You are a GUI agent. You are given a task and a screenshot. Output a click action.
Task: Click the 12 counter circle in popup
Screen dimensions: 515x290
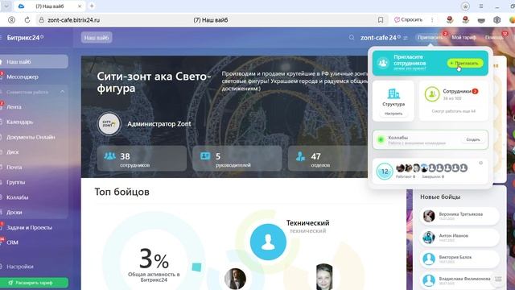click(385, 172)
